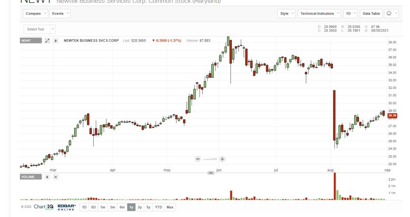410x217 pixels.
Task: Show the Data Table
Action: point(371,14)
